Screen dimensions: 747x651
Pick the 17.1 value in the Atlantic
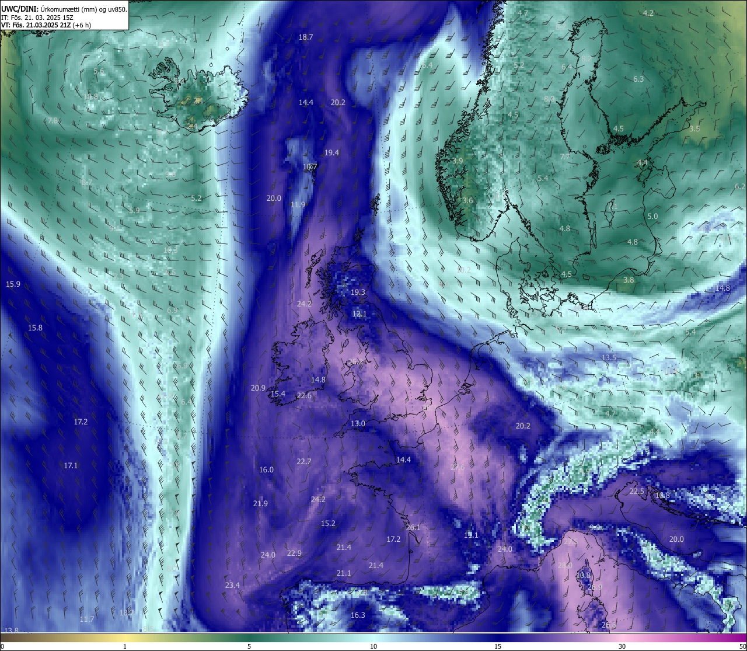(x=71, y=466)
